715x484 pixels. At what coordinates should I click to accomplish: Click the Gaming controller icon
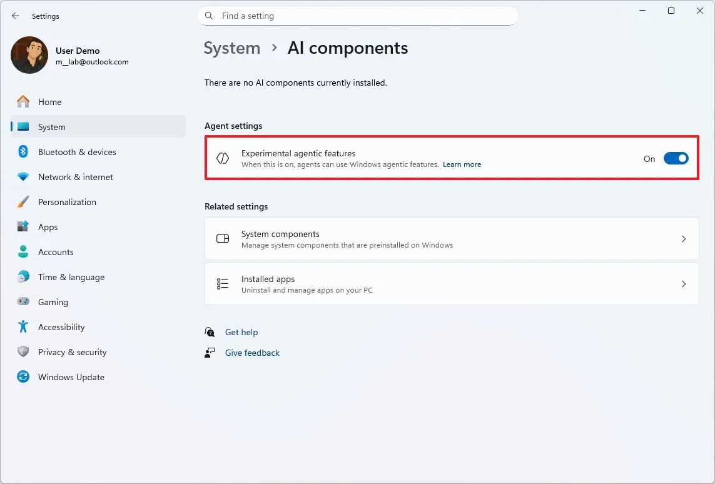[x=23, y=302]
